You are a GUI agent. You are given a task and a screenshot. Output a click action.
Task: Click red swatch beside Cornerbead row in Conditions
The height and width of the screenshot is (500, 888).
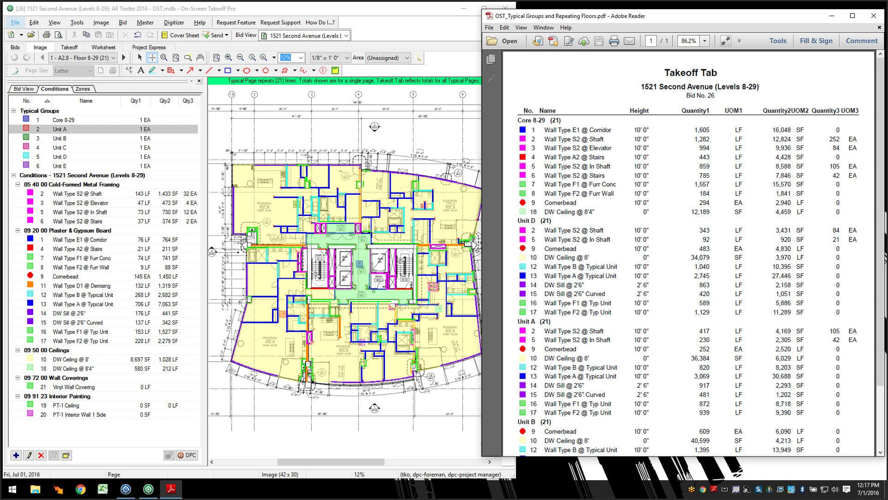30,276
